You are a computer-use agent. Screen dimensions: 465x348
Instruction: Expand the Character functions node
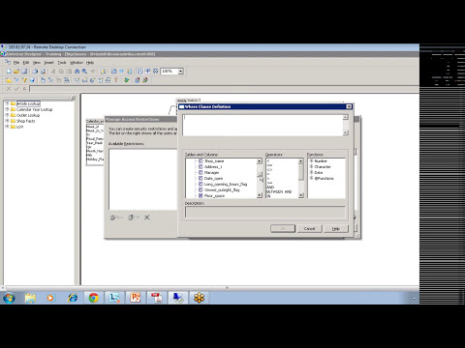[311, 166]
